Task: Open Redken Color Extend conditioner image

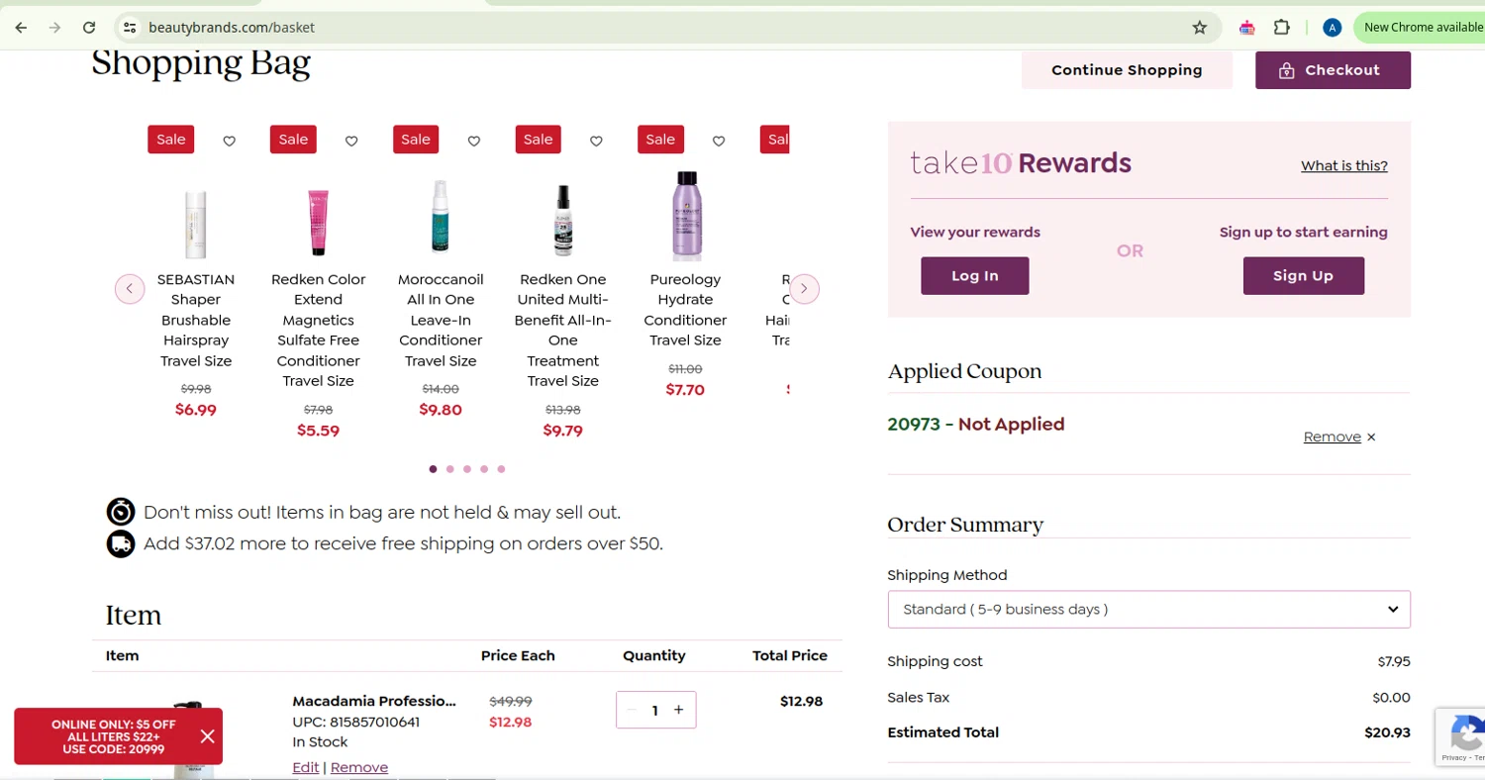Action: (318, 224)
